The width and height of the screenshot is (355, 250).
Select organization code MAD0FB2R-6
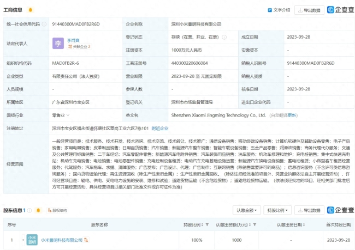click(x=66, y=63)
